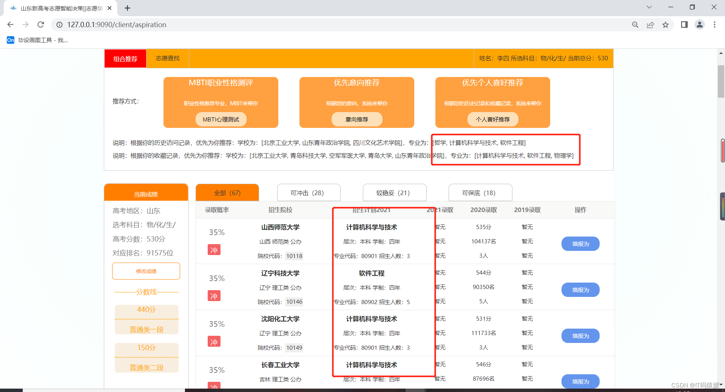Start the MBTI心理测试 button
Viewport: 725px width, 392px height.
click(x=221, y=119)
